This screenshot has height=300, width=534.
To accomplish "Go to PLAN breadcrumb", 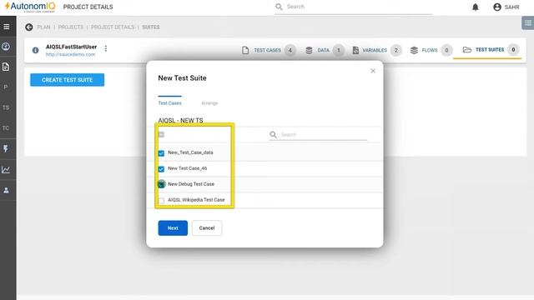I will point(43,27).
